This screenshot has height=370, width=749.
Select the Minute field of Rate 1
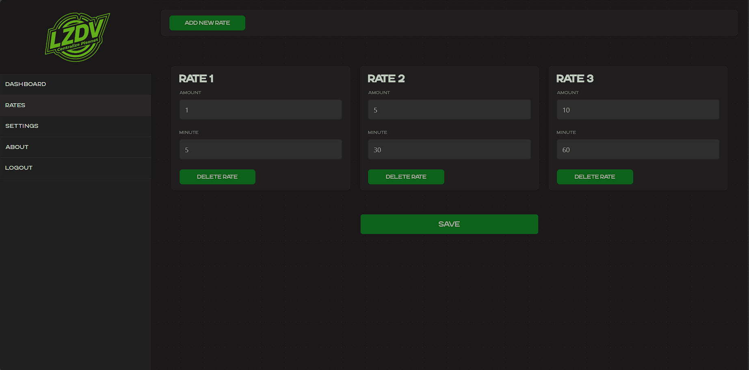[x=260, y=149]
